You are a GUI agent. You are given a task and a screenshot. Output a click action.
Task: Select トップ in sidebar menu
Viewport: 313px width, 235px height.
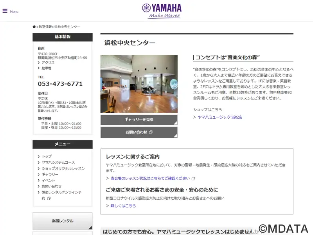(x=47, y=156)
